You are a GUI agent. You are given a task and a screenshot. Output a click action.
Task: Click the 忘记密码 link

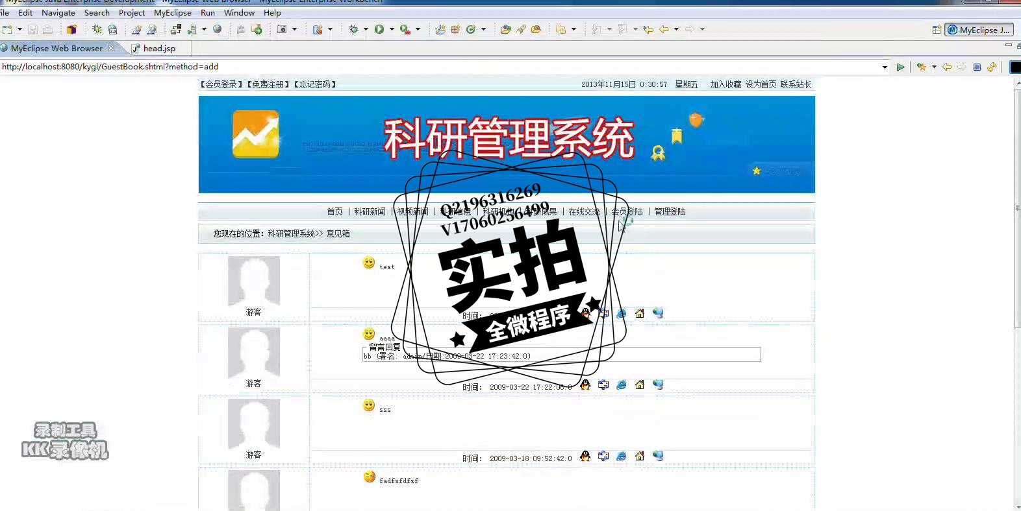point(314,84)
